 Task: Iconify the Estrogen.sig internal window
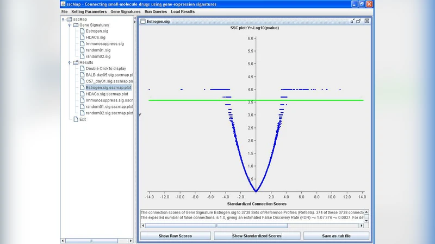pos(352,21)
